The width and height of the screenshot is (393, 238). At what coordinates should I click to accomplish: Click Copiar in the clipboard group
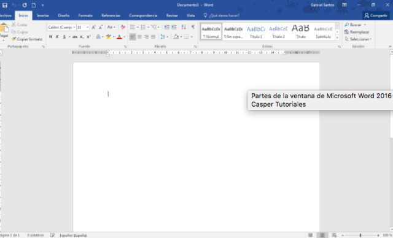pos(20,32)
